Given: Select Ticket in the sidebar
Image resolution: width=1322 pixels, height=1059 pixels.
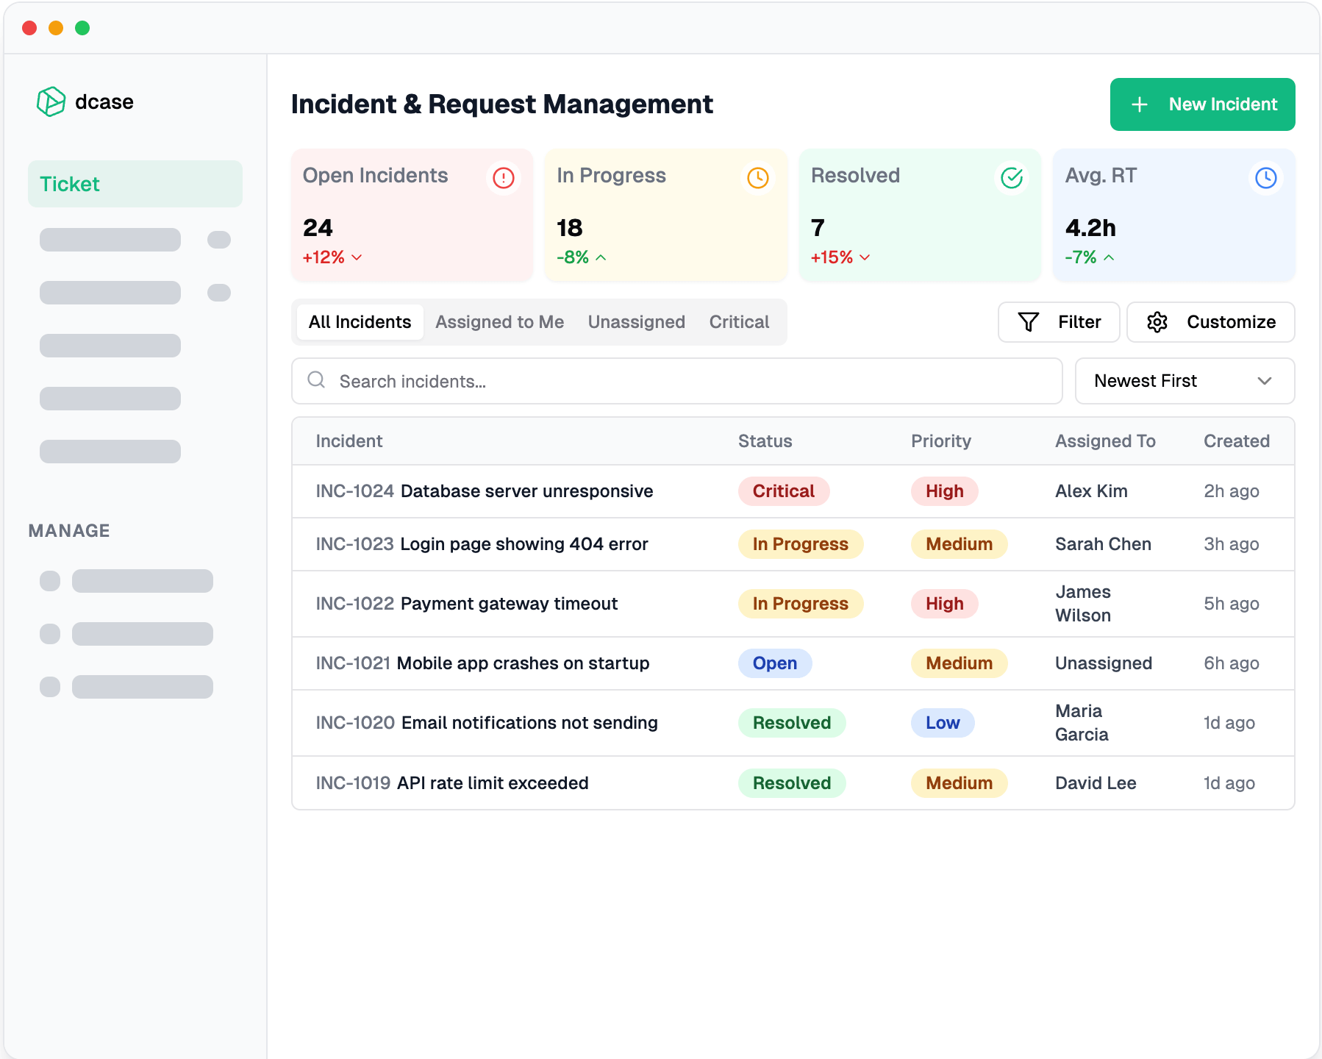Looking at the screenshot, I should tap(135, 184).
